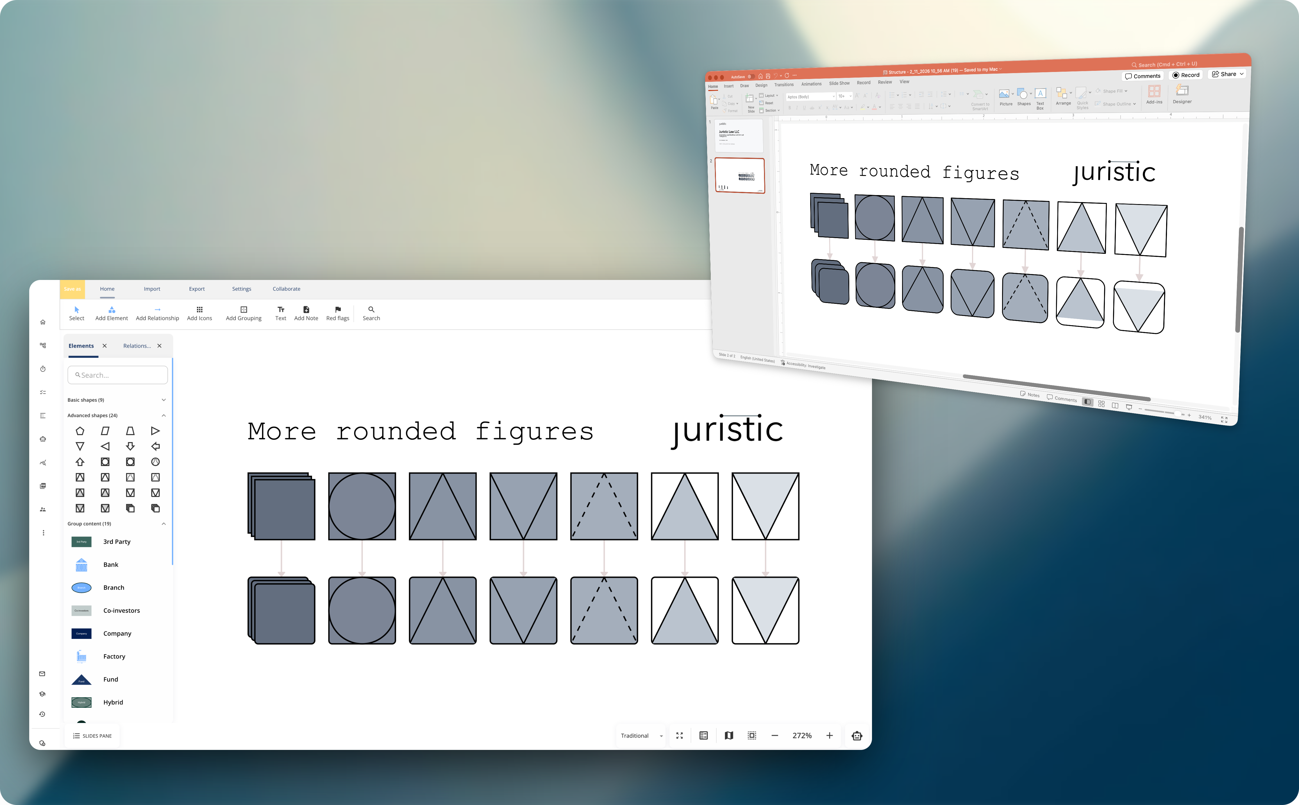Switch to the Export tab
Screen dimensions: 1299x805
(196, 289)
